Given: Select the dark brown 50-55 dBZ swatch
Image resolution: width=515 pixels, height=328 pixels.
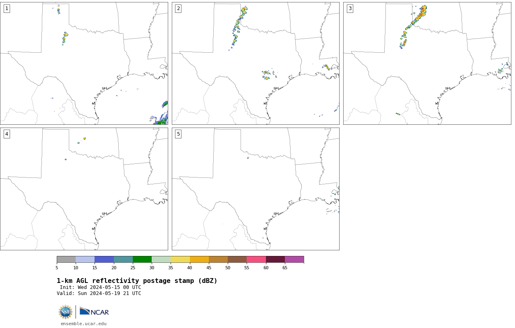Looking at the screenshot, I should coord(237,259).
